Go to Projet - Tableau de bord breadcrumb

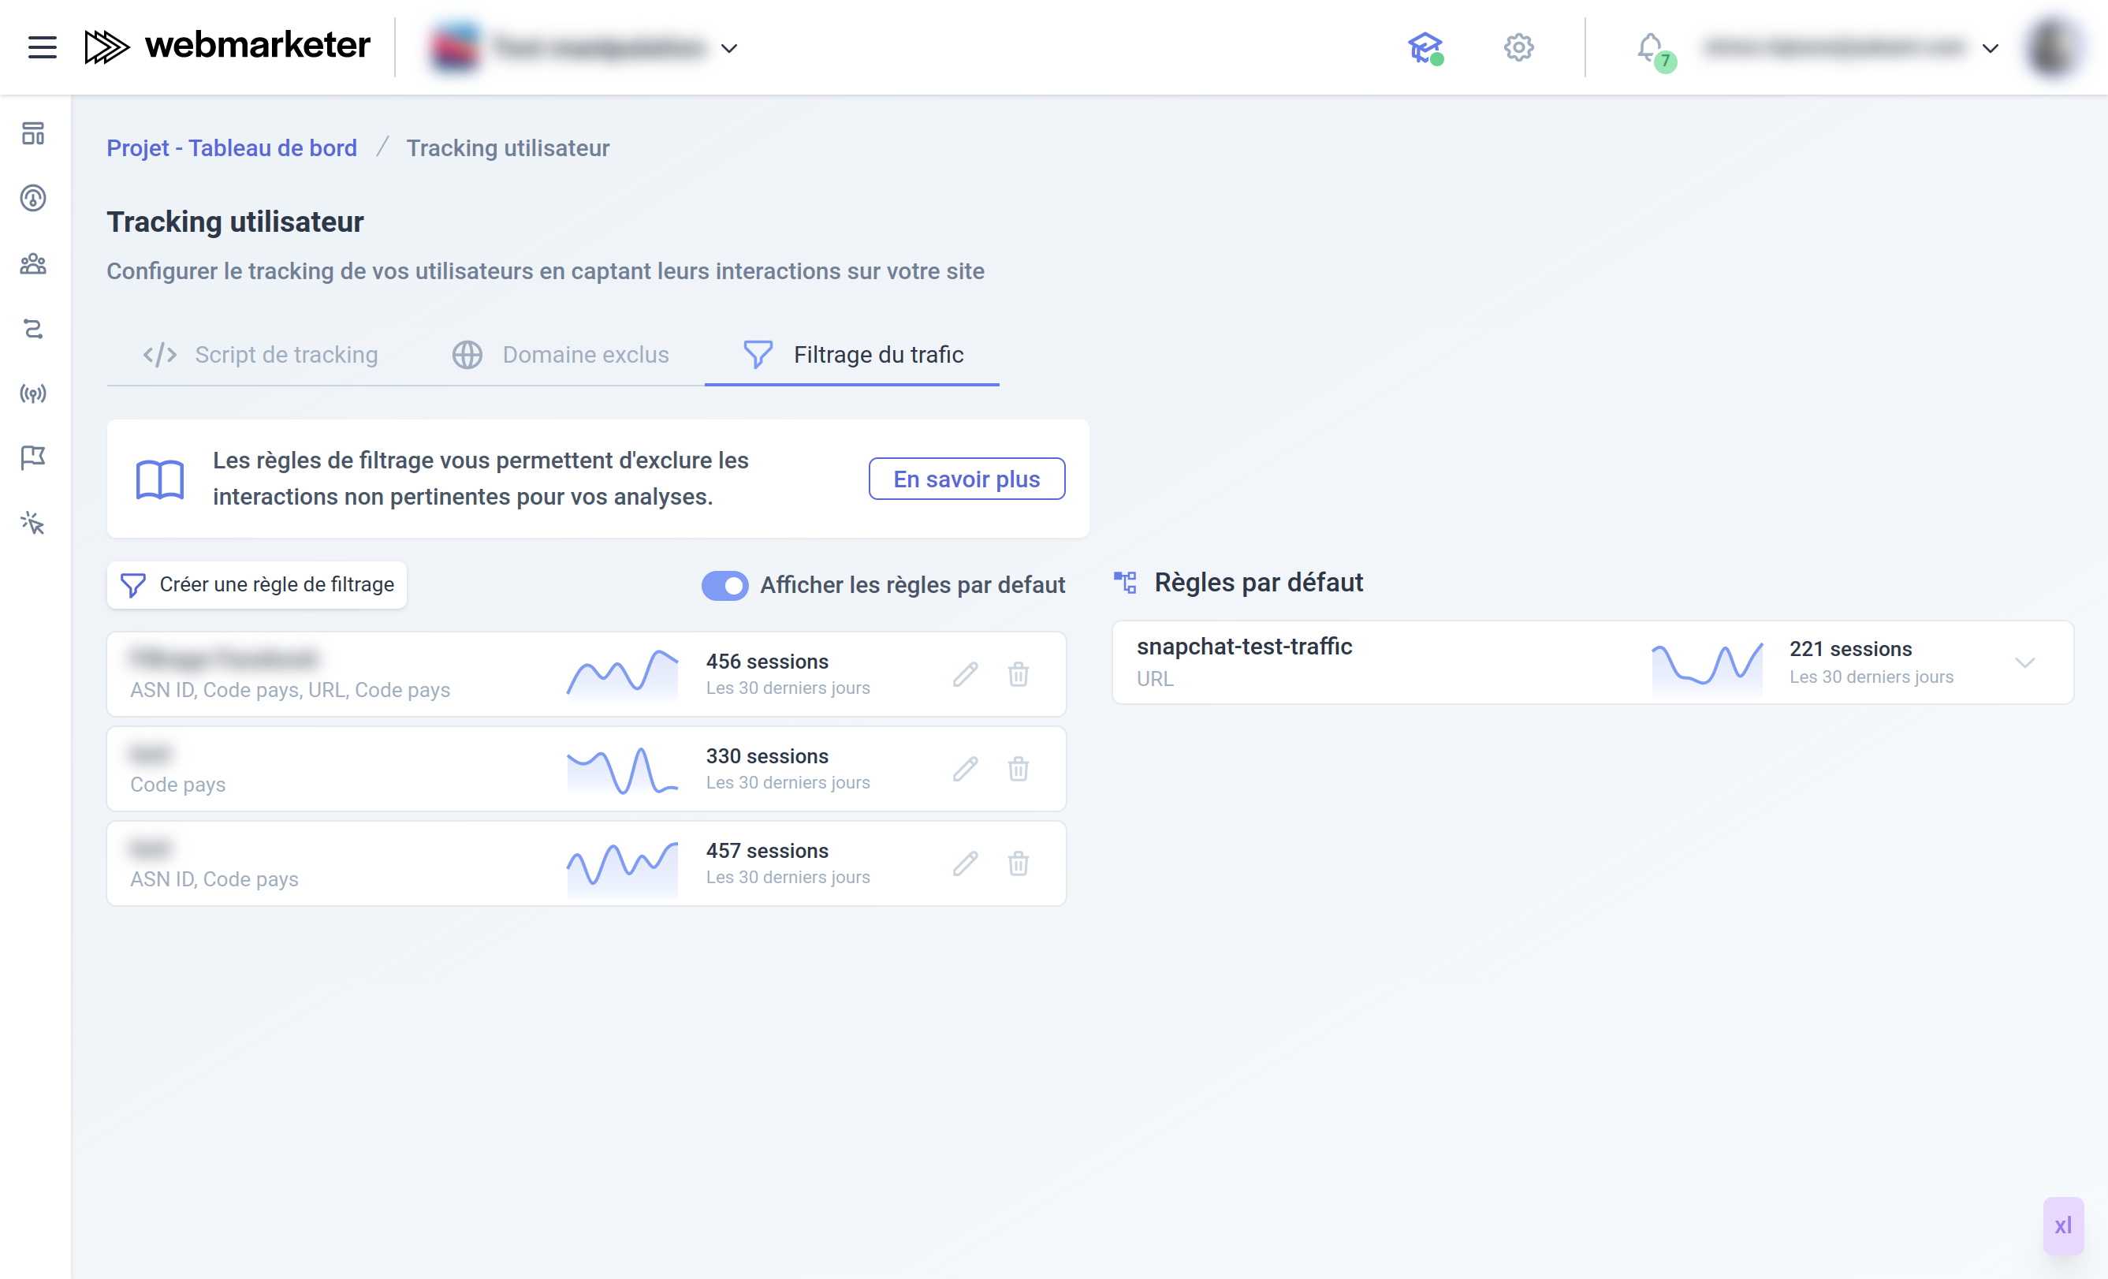tap(232, 148)
